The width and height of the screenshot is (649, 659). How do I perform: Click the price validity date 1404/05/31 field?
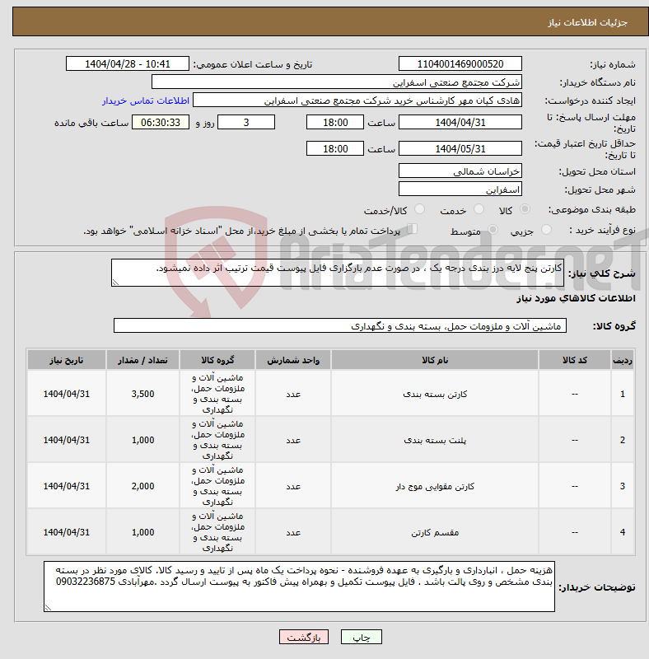(x=460, y=148)
